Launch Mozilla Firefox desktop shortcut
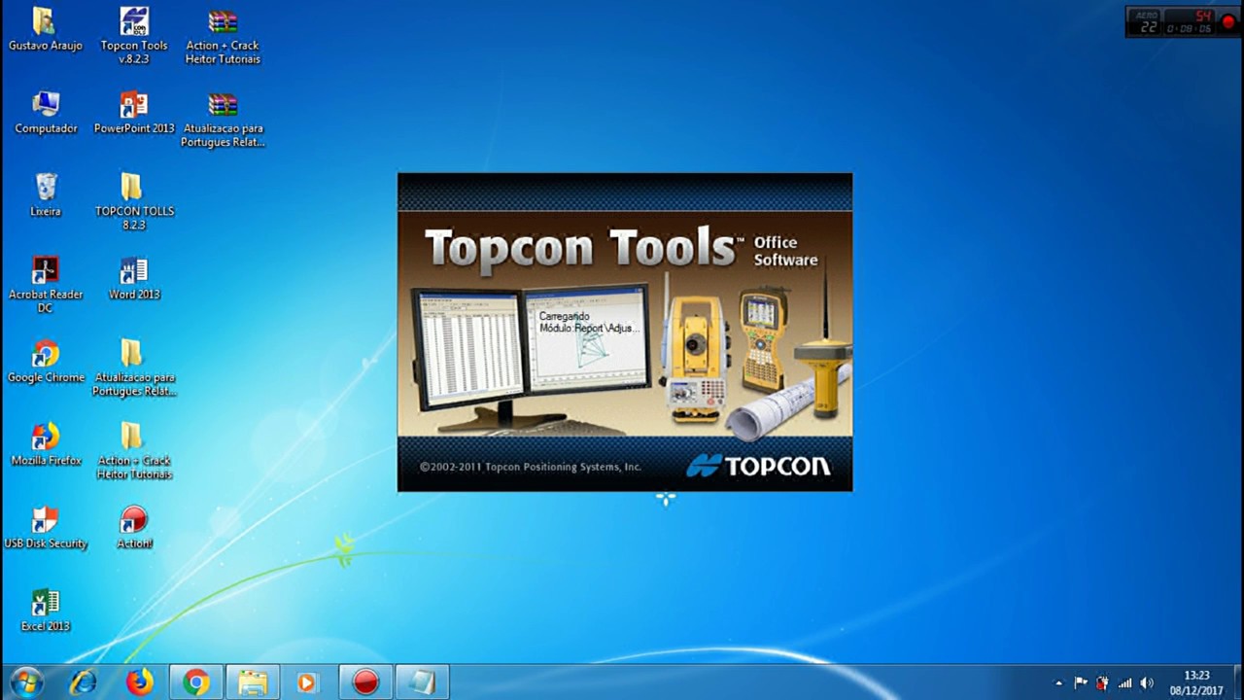 point(46,444)
